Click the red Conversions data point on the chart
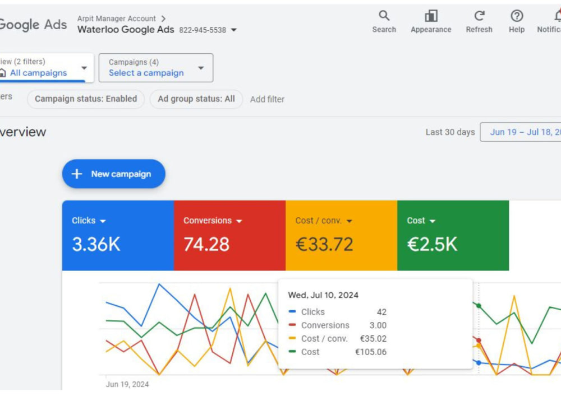 pyautogui.click(x=479, y=340)
